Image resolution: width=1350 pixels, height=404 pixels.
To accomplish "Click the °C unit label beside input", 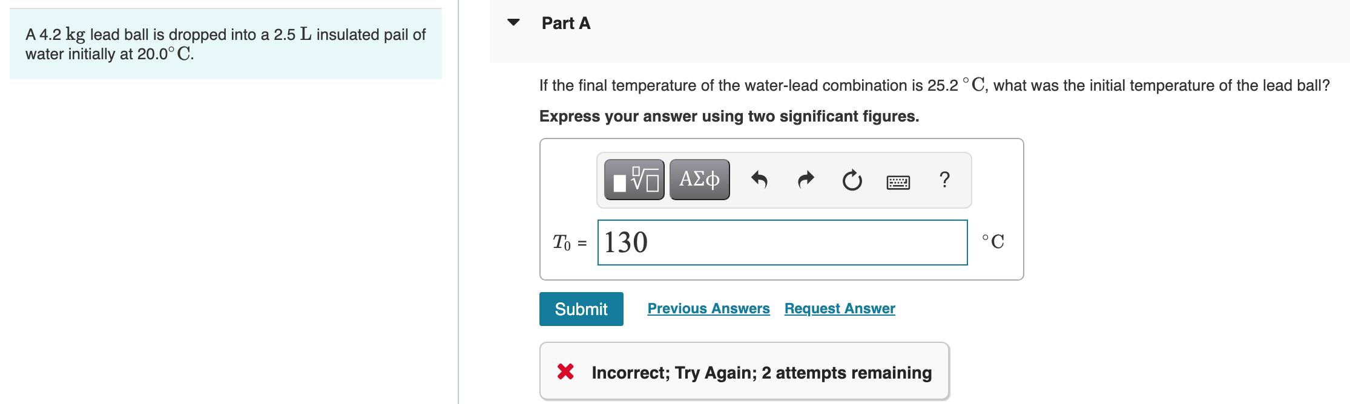I will click(993, 242).
